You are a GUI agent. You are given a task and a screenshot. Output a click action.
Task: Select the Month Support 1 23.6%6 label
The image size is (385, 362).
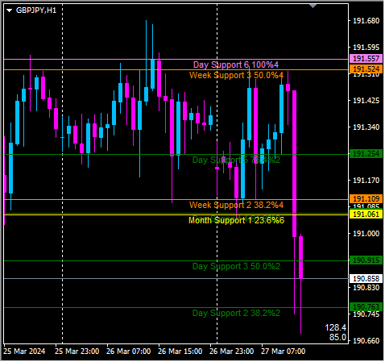[236, 220]
